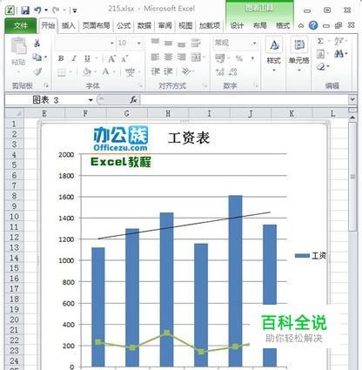Open the 单元格 cells button

[298, 55]
